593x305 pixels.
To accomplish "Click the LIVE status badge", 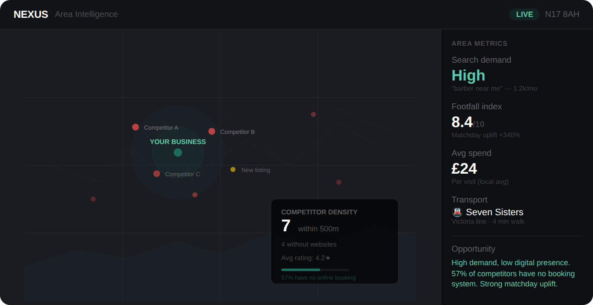I will coord(524,14).
